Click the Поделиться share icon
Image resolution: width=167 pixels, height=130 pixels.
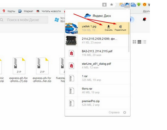pos(120,27)
